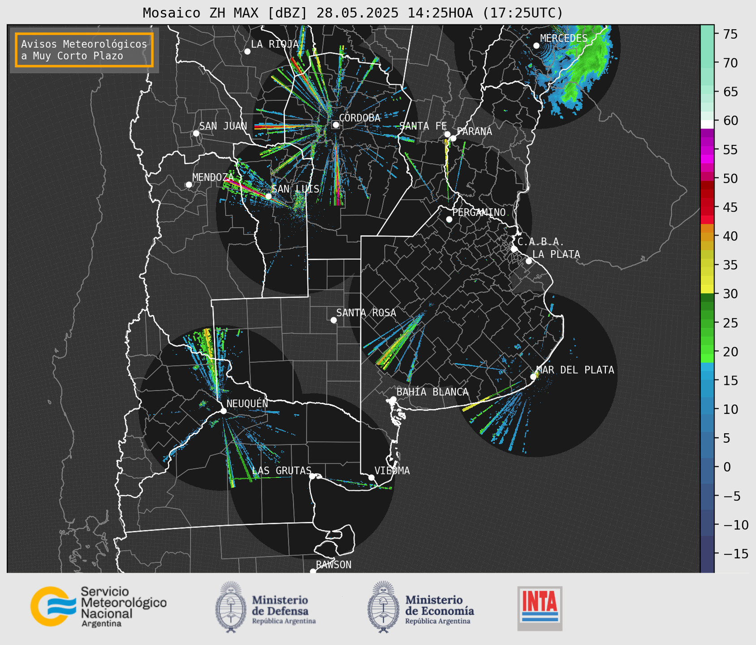Click the PERGAMINO city marker dot
756x645 pixels.
tap(449, 219)
